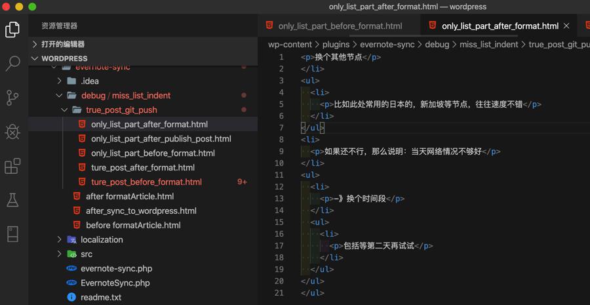This screenshot has width=590, height=305.
Task: Open the Search view icon
Action: click(12, 64)
